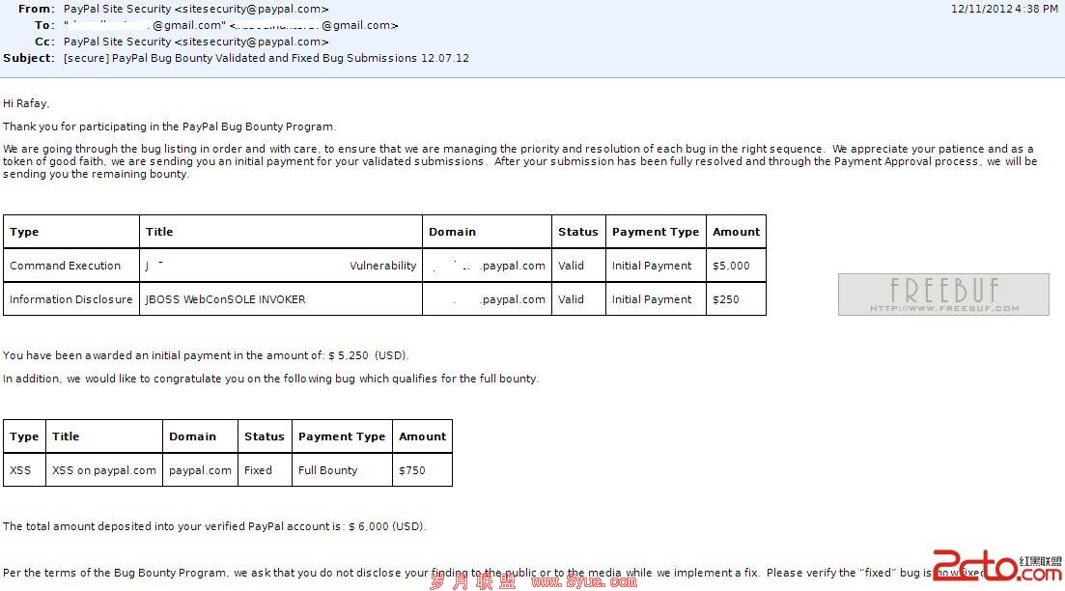Click the "Information Disclosure" type cell
Screen dimensions: 1065x591
(71, 299)
